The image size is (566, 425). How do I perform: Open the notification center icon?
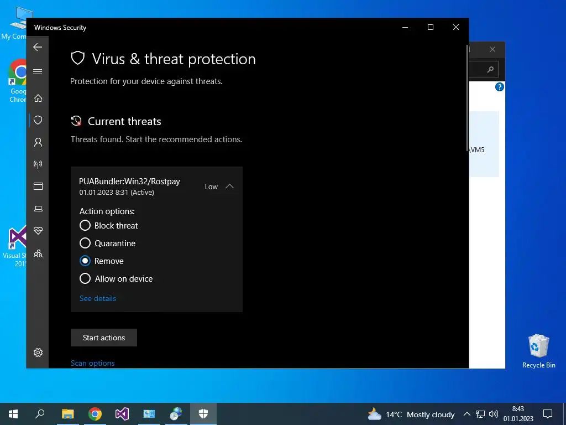(x=548, y=414)
